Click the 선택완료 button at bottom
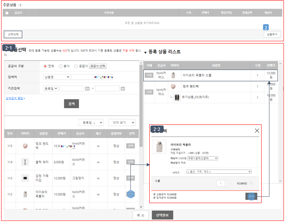This screenshot has height=222, width=285. (x=162, y=215)
